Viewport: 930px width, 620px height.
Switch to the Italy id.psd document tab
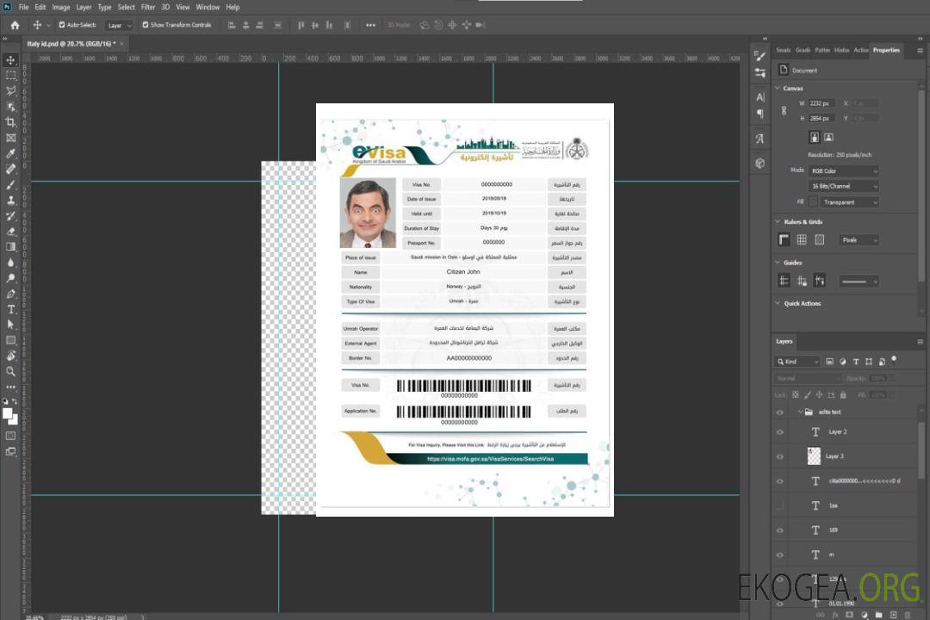click(71, 44)
